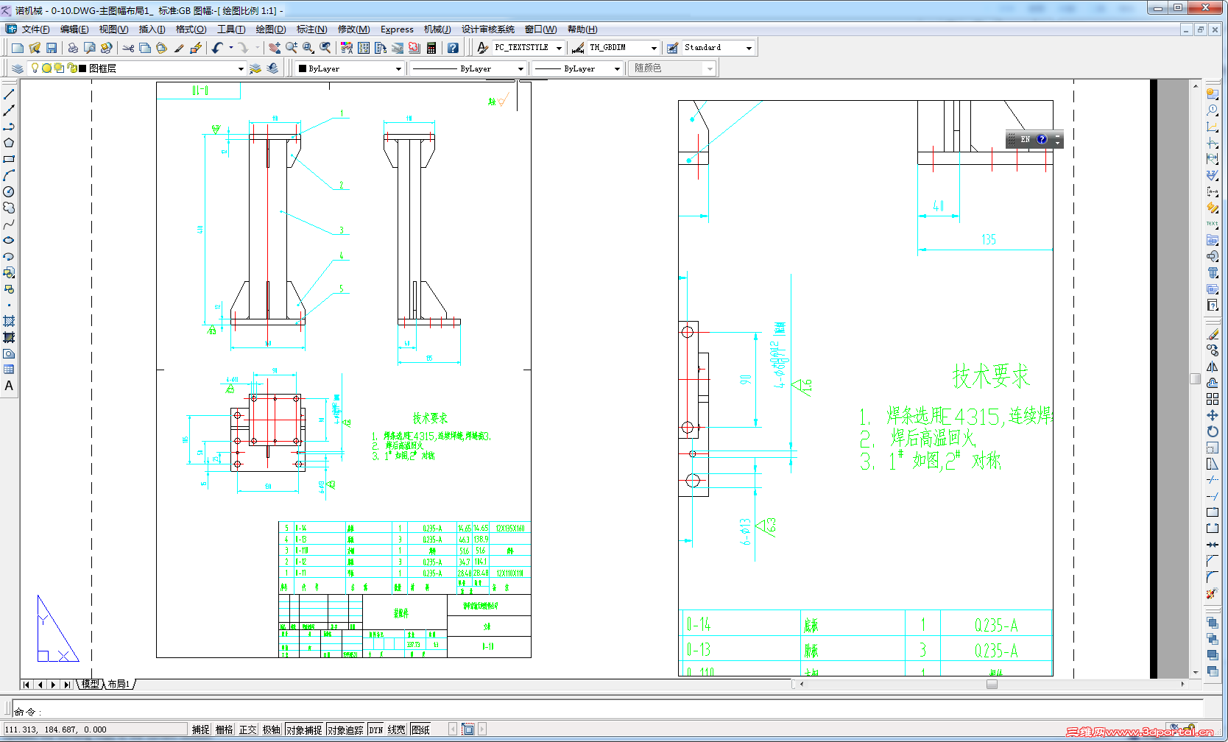Open the 设计审核系统 menu

pyautogui.click(x=488, y=29)
